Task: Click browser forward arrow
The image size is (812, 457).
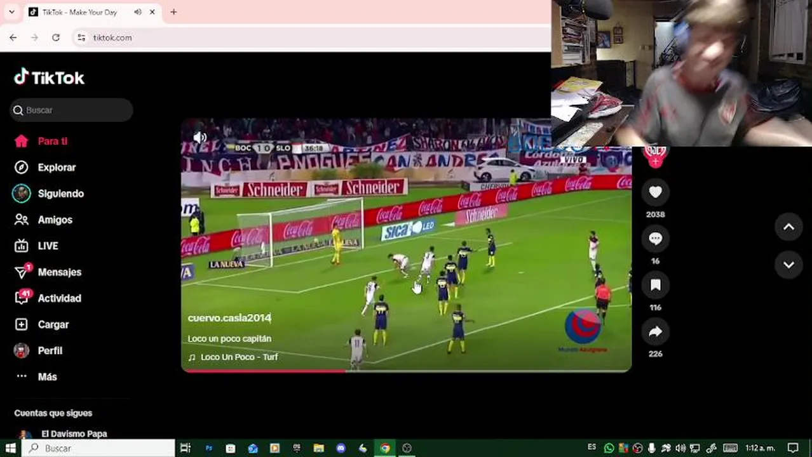Action: pyautogui.click(x=34, y=37)
